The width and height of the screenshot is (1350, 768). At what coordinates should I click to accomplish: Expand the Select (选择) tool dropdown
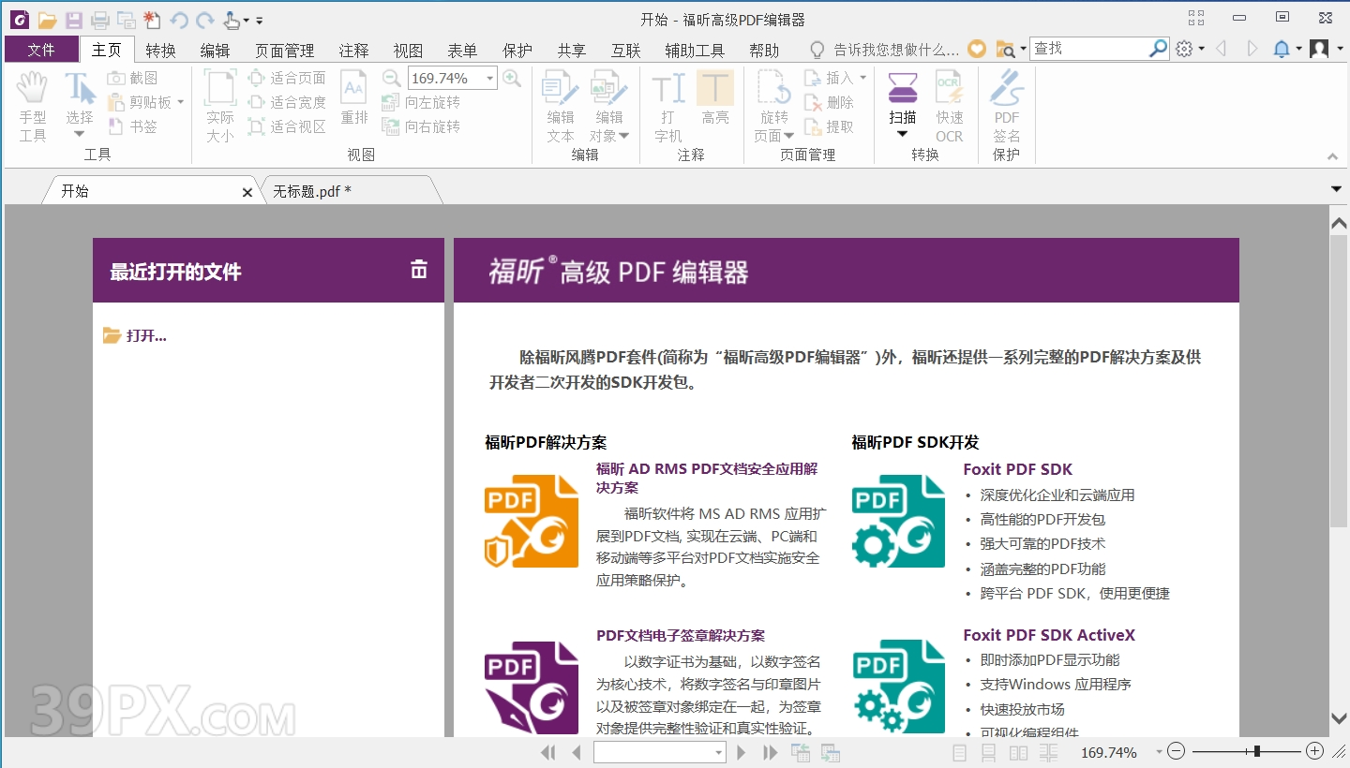point(80,135)
